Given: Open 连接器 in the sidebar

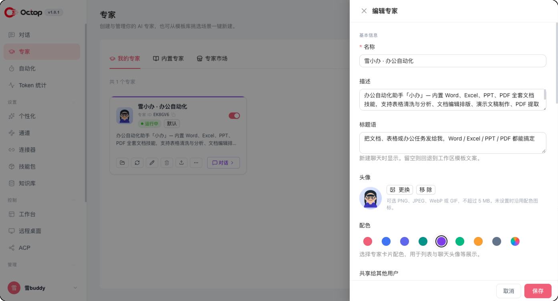Looking at the screenshot, I should tap(42, 150).
